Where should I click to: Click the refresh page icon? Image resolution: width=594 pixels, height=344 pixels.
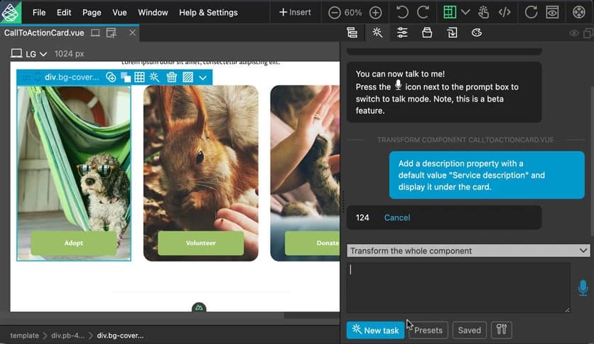click(x=531, y=12)
